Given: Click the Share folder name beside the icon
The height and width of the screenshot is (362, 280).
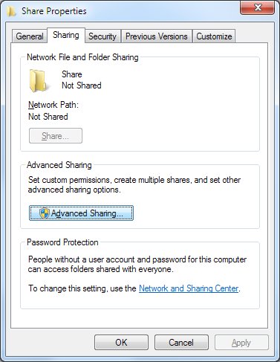Looking at the screenshot, I should [x=72, y=74].
